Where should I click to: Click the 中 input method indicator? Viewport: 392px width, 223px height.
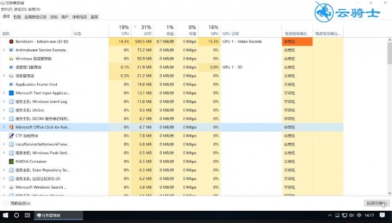(359, 215)
